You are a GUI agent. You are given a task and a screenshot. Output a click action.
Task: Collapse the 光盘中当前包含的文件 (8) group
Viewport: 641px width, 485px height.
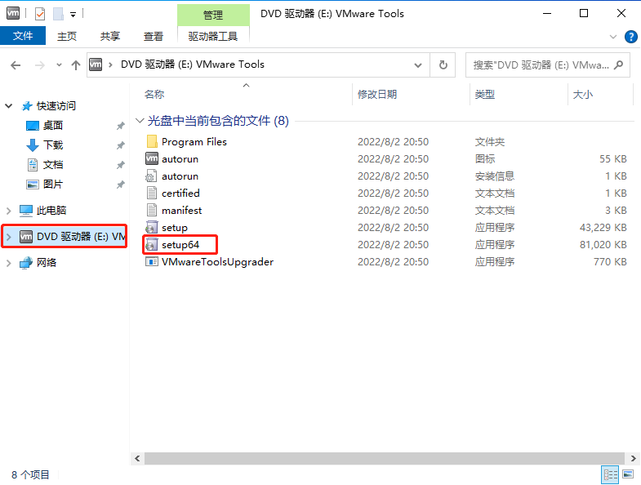click(x=140, y=121)
